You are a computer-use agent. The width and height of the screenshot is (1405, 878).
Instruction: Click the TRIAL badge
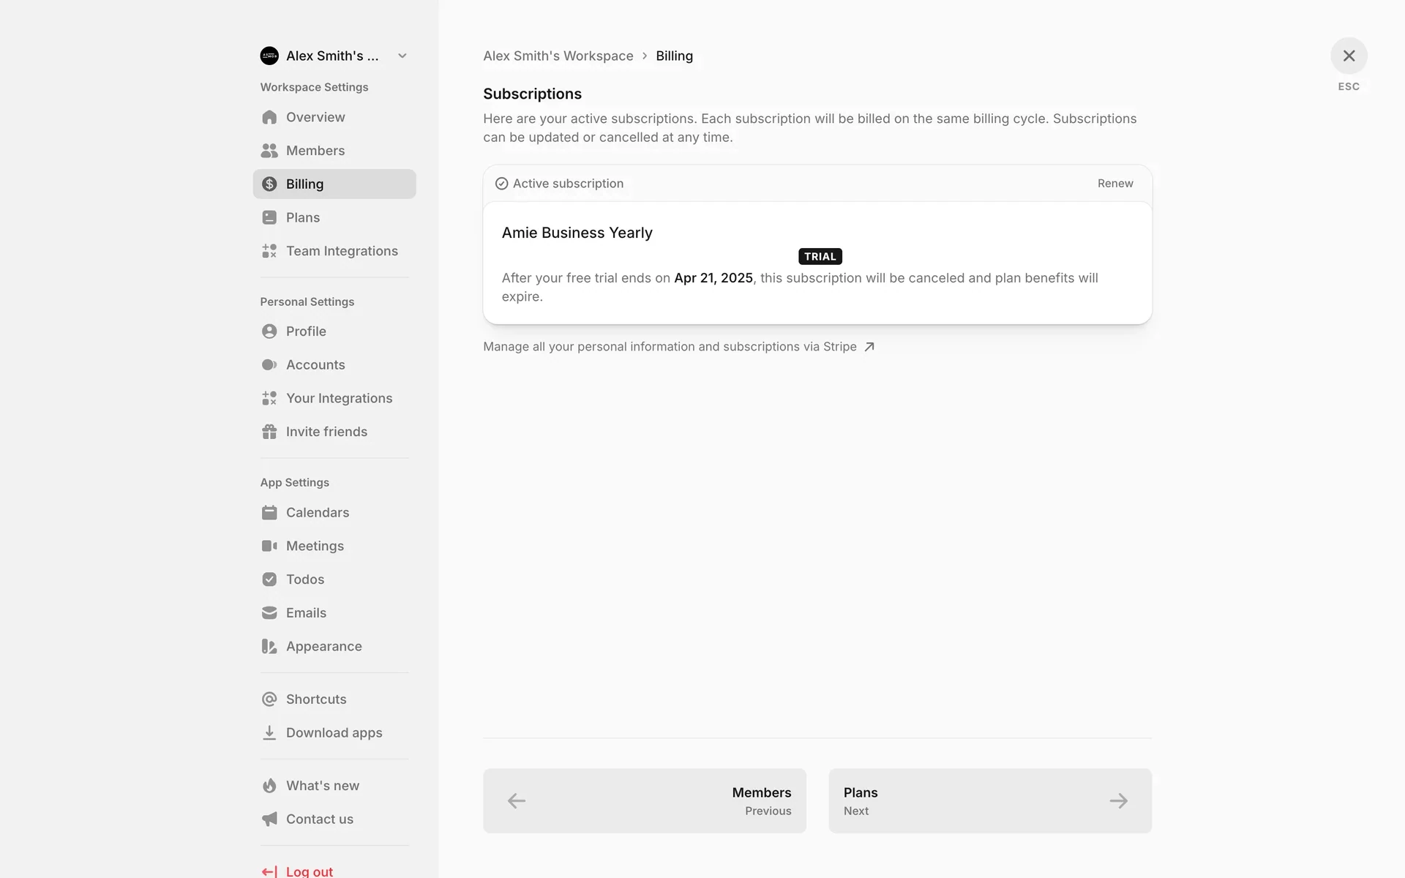[820, 256]
